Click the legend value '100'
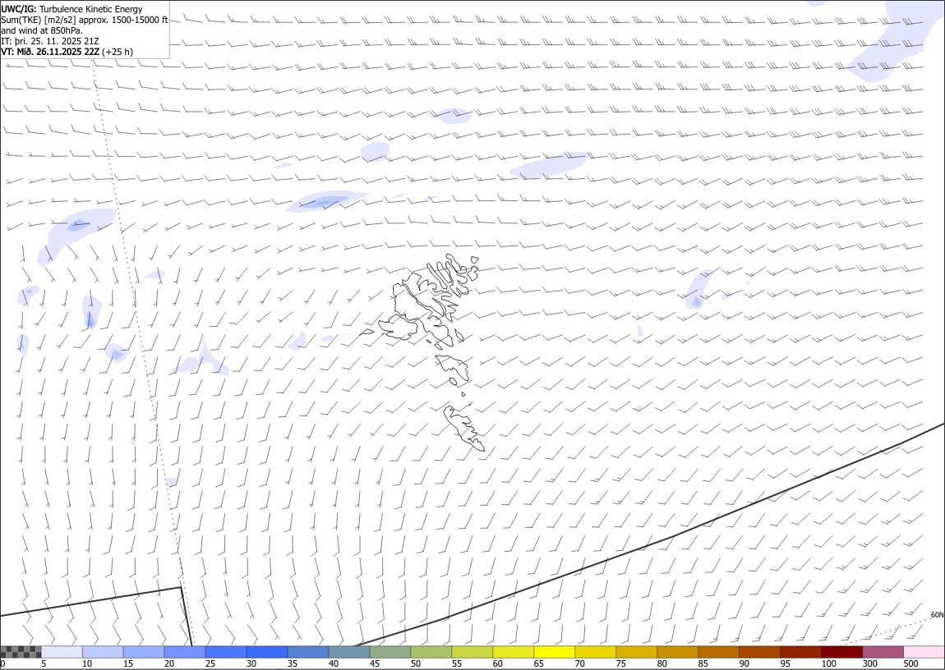 point(828,663)
